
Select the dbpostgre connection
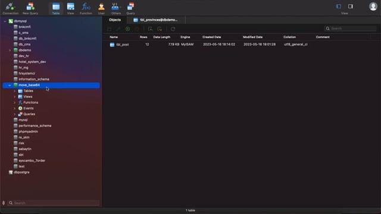coord(21,172)
